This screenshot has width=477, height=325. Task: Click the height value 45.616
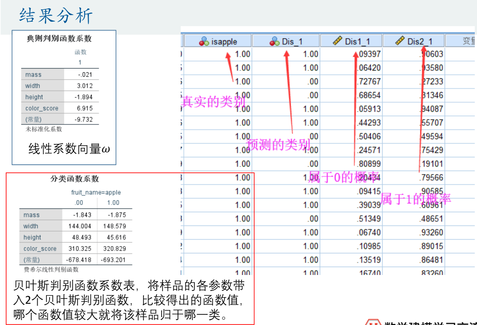(116, 237)
